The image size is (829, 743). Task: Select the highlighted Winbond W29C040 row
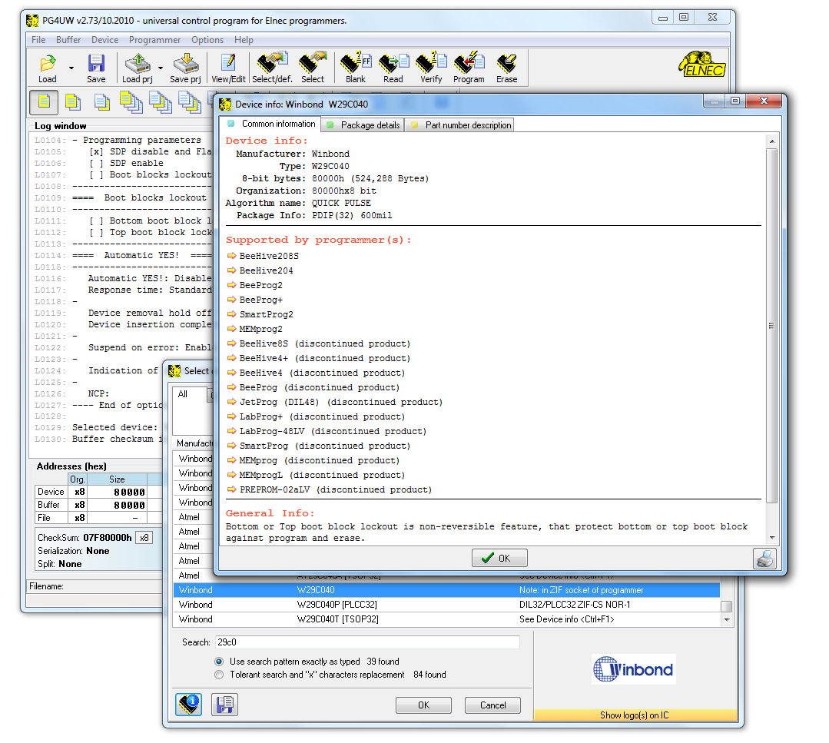point(446,590)
